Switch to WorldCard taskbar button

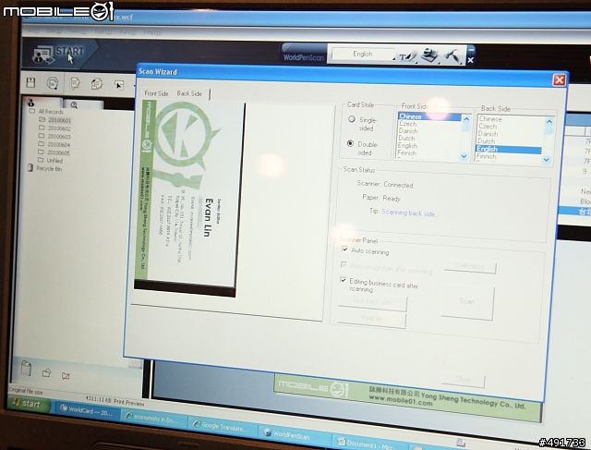point(88,409)
